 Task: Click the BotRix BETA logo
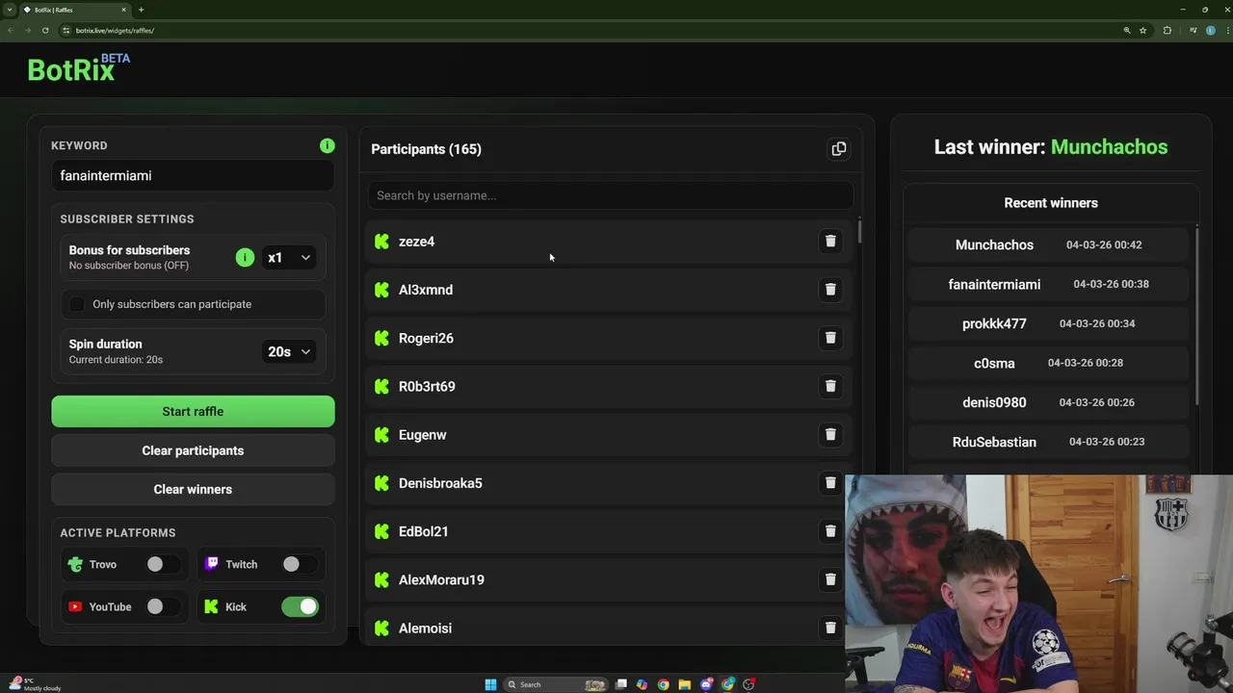(78, 67)
